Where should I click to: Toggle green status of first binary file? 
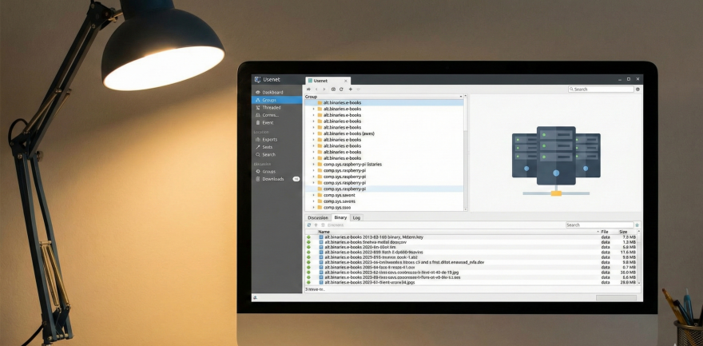pyautogui.click(x=308, y=237)
